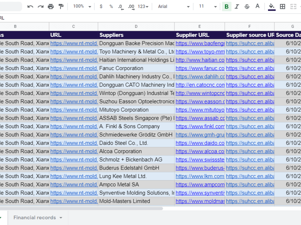Image resolution: width=301 pixels, height=225 pixels.
Task: Select the Paint format tool
Action: pos(61,7)
